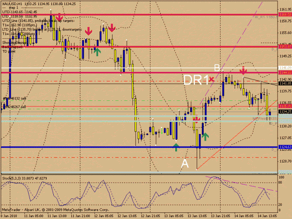Click the 'TD point' label
Image resolution: width=292 pixels, height=219 pixels.
(x=9, y=51)
